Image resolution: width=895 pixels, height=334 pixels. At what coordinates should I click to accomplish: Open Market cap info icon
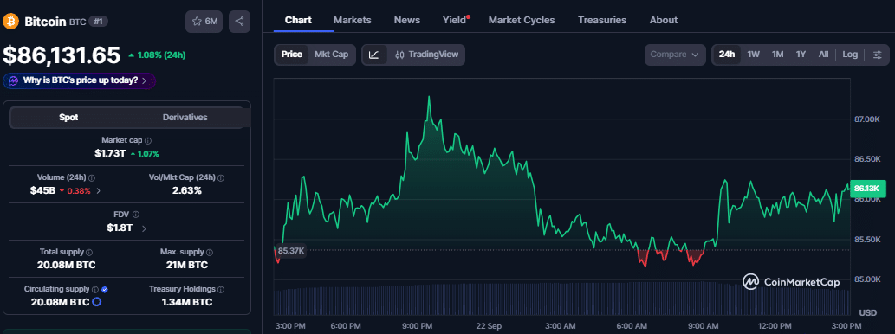[x=148, y=140]
